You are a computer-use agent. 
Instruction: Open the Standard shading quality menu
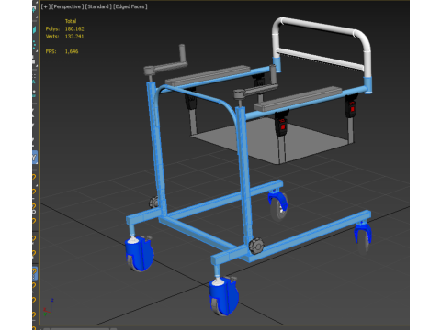(98, 6)
